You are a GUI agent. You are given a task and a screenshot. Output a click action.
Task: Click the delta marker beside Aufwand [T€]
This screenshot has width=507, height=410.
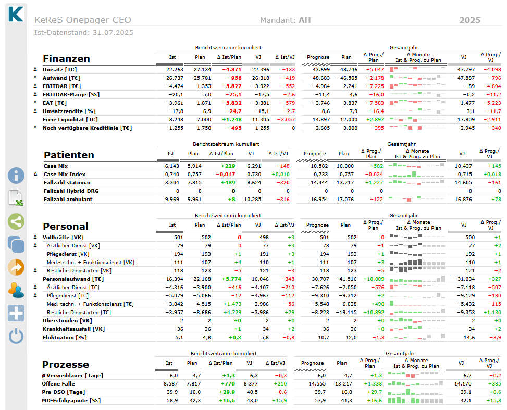click(x=35, y=78)
